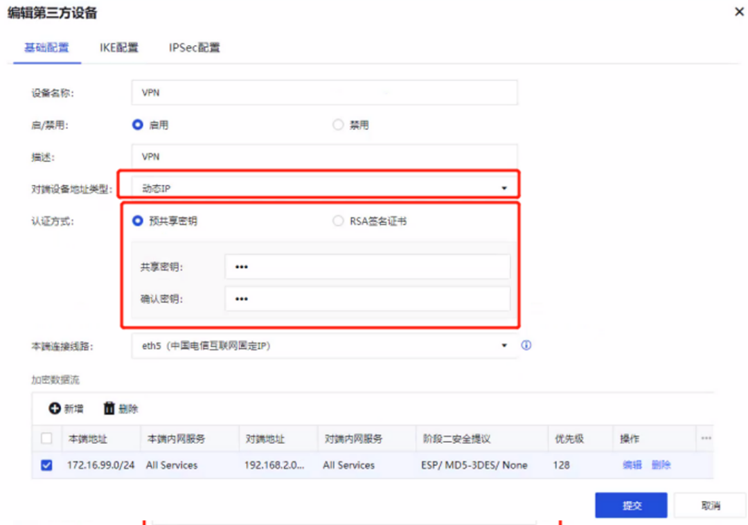Switch to the 基础配置 tab
The height and width of the screenshot is (525, 748).
[x=47, y=47]
